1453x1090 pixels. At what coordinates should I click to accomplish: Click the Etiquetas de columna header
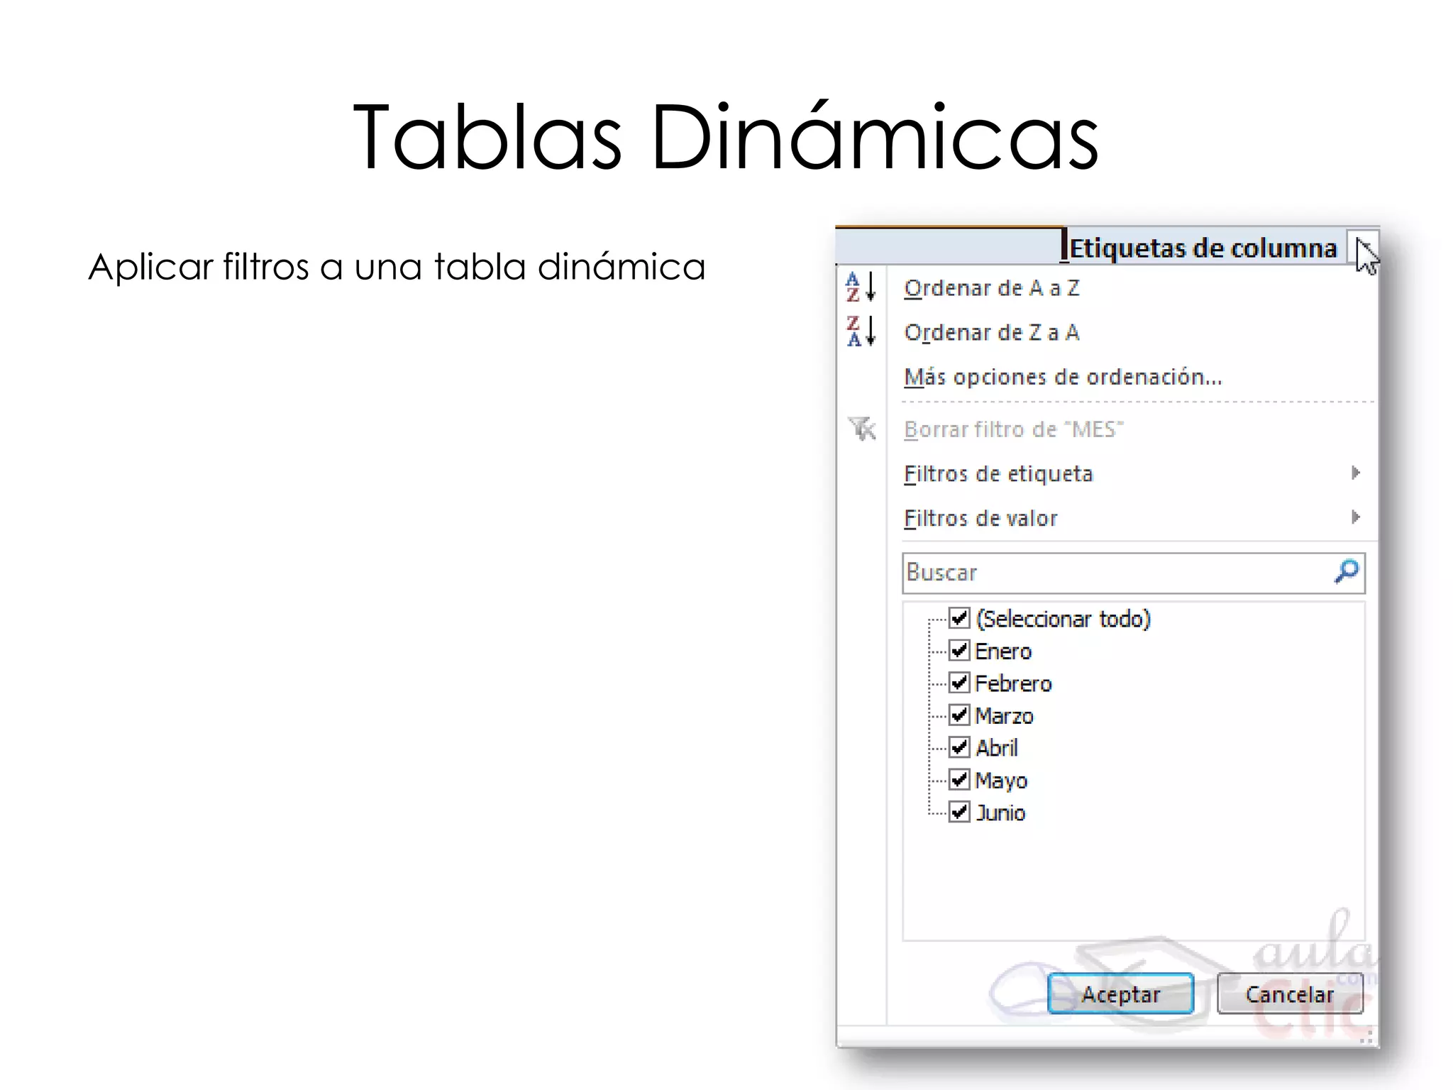[x=1203, y=248]
